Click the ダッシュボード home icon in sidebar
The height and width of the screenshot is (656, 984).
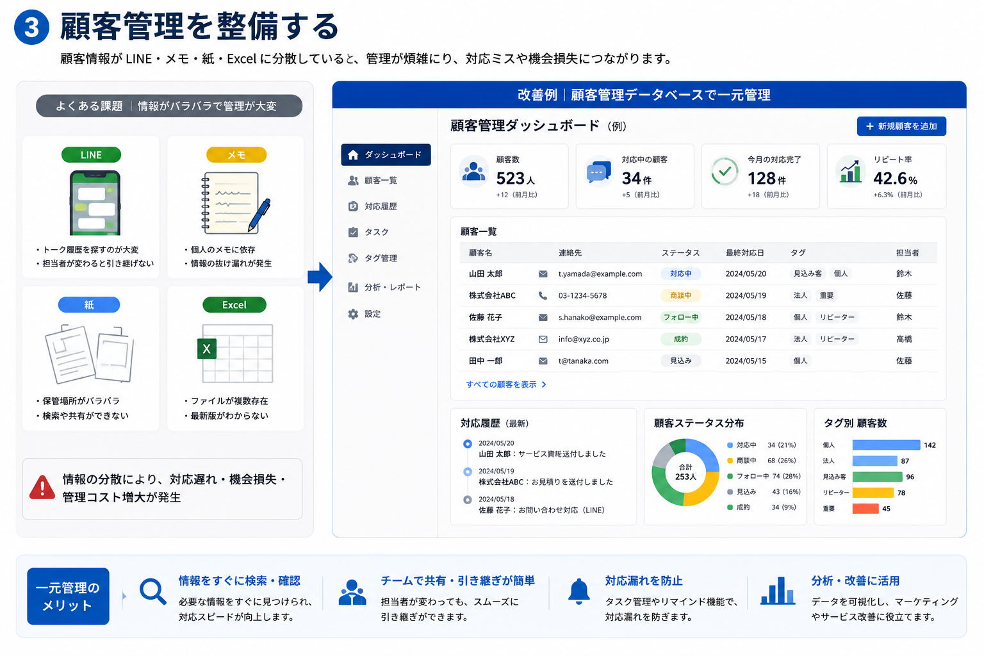pos(352,155)
